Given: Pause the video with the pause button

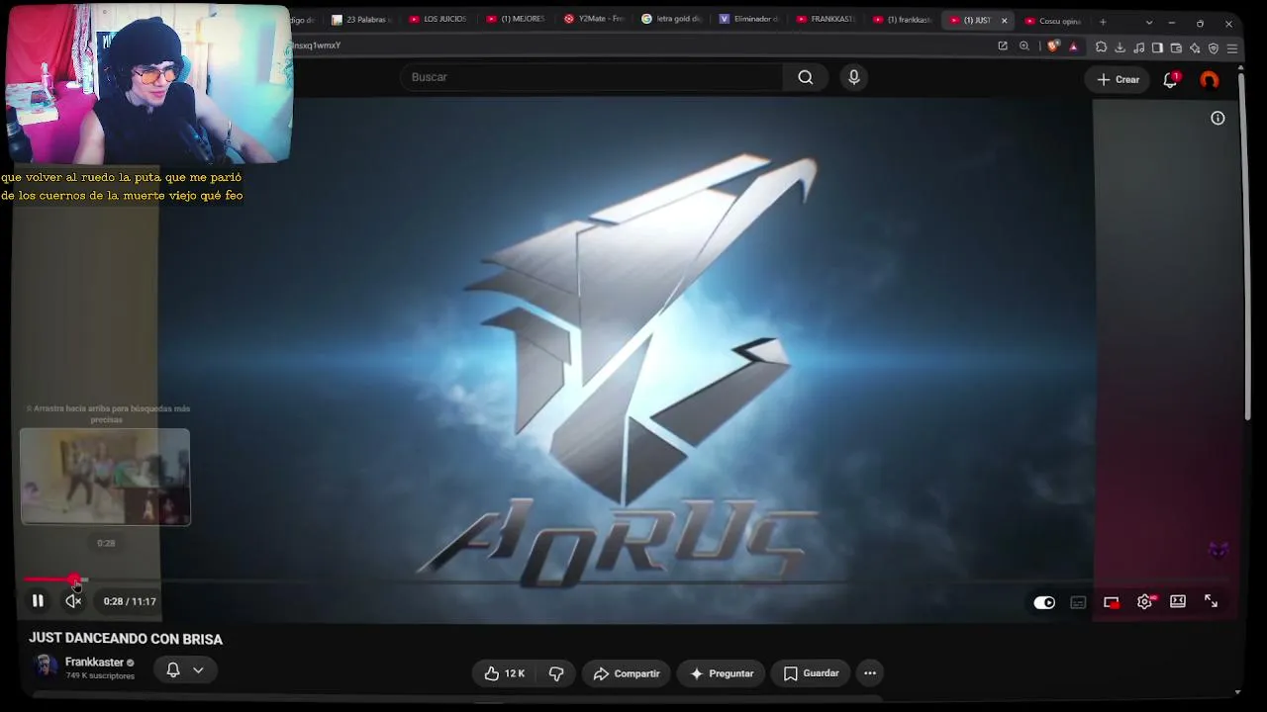Looking at the screenshot, I should [x=38, y=601].
